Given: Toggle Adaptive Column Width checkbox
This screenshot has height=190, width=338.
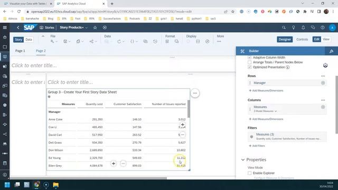Looking at the screenshot, I should click(x=249, y=58).
